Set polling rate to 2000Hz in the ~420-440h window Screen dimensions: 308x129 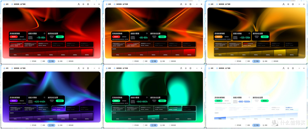[x=63, y=117]
